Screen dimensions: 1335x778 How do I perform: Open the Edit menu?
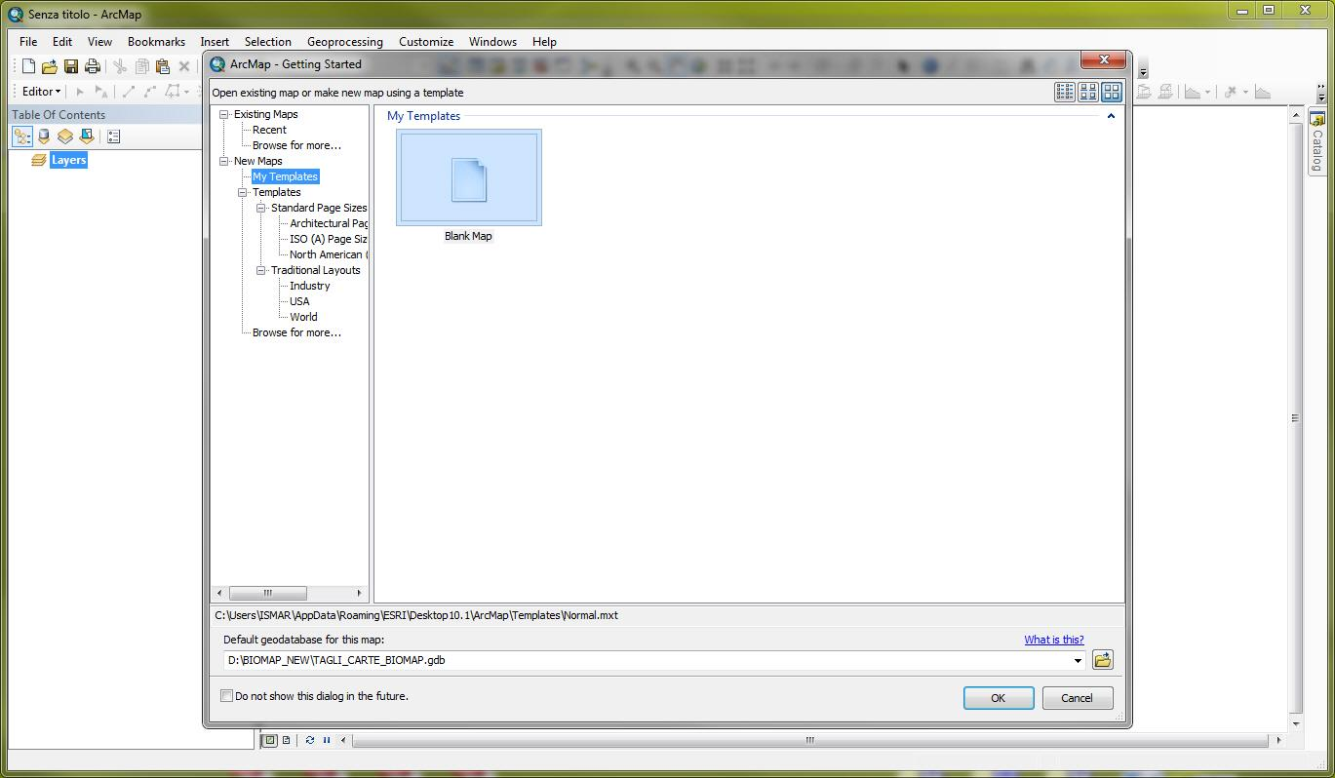pyautogui.click(x=62, y=42)
